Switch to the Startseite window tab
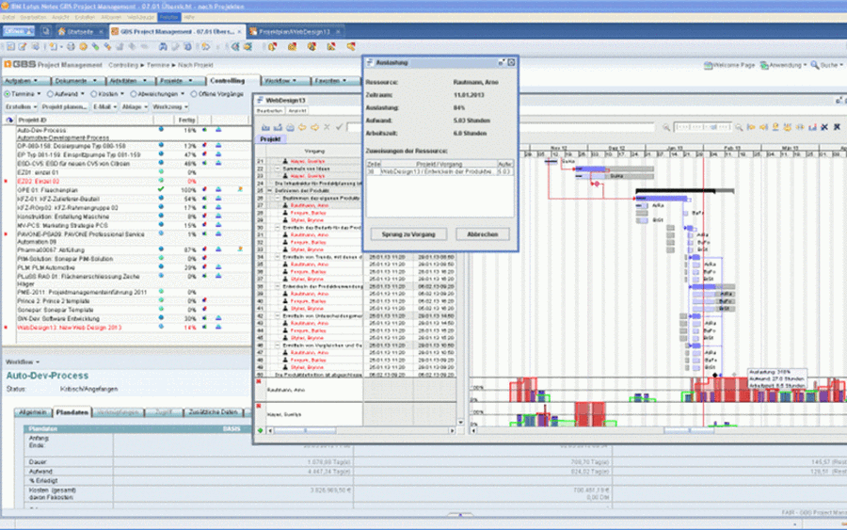 (x=80, y=32)
